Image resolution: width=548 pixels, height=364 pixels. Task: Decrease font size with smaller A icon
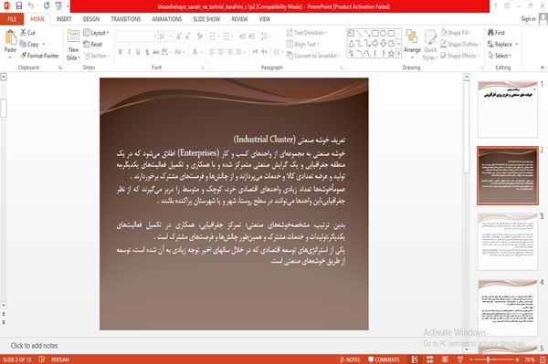coord(187,36)
